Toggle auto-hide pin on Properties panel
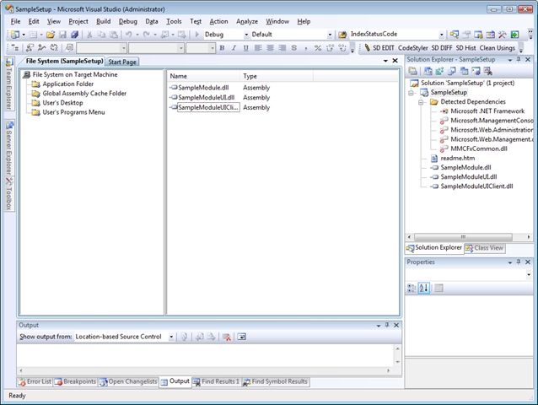538x405 pixels. (519, 262)
